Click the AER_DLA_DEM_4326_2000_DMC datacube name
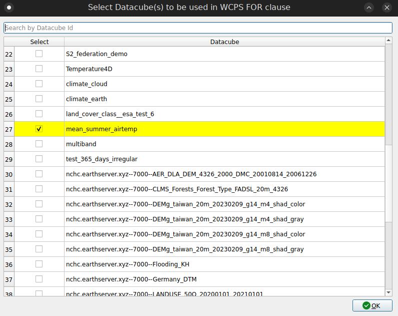Screen dimensions: 398x316 191,174
